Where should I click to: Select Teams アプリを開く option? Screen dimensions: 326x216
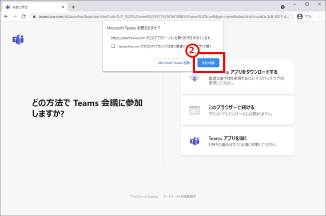coord(237,141)
